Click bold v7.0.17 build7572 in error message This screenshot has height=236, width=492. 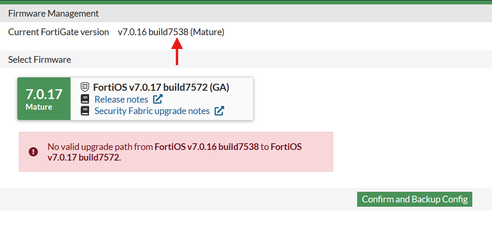pos(83,158)
